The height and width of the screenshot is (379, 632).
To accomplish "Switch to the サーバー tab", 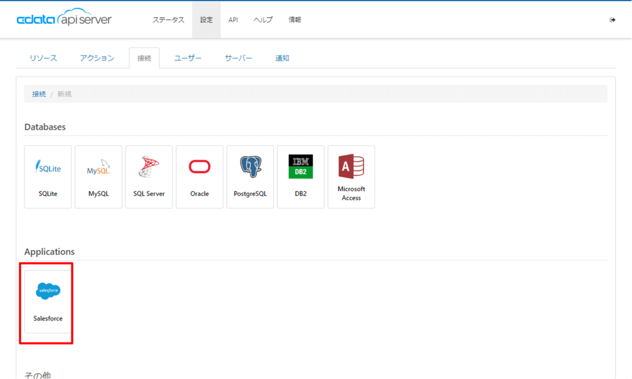I will tap(239, 58).
